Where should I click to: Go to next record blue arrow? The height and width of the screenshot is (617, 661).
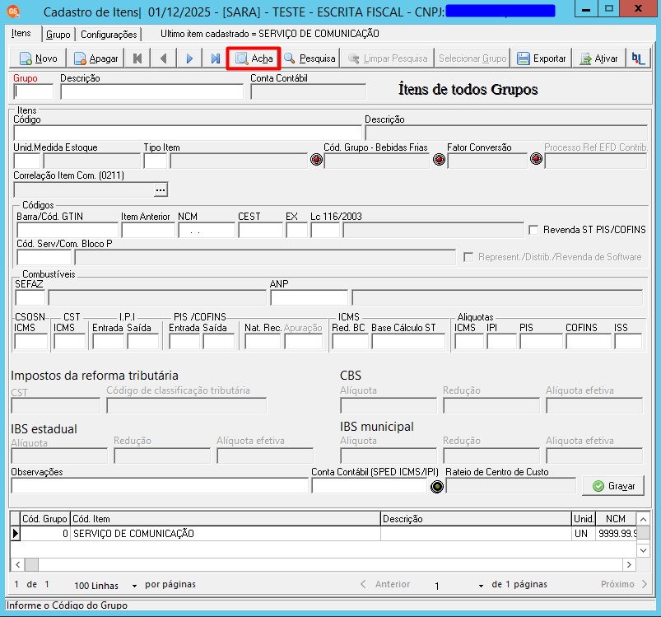[189, 58]
